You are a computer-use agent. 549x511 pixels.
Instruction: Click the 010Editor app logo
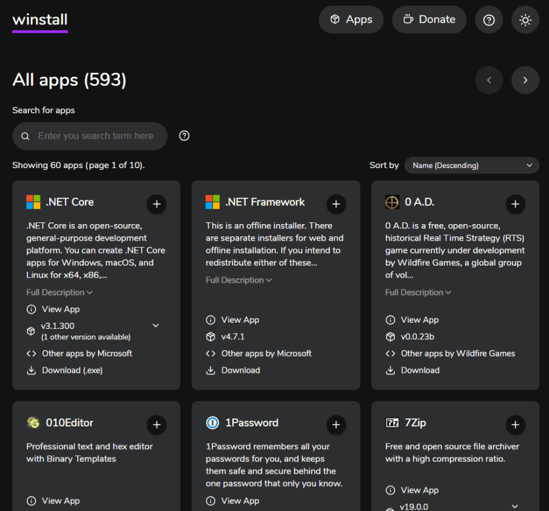click(33, 423)
